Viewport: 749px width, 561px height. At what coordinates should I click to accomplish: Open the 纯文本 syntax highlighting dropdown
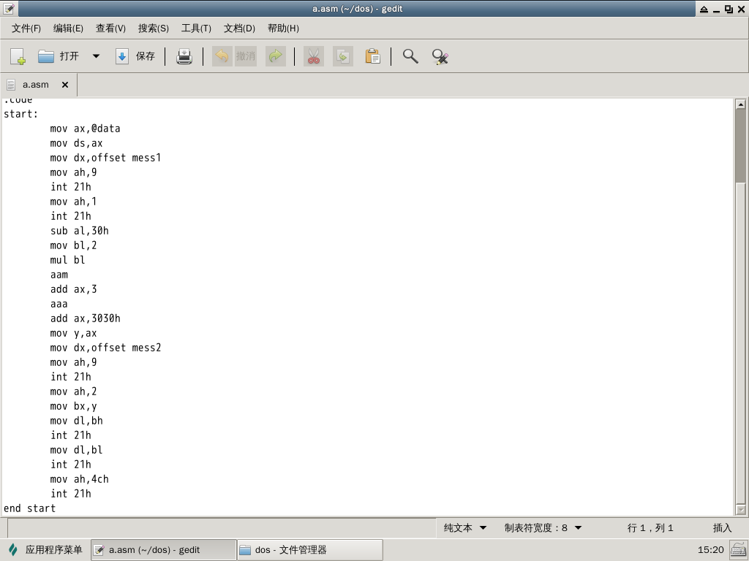pos(465,527)
